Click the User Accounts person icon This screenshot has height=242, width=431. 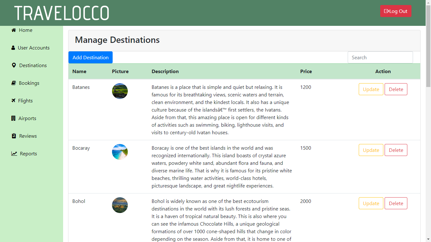[x=13, y=48]
